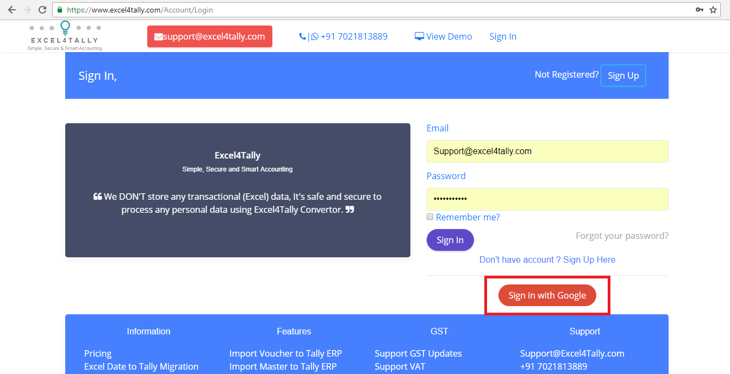
Task: Open Support GST Updates link
Action: tap(419, 353)
